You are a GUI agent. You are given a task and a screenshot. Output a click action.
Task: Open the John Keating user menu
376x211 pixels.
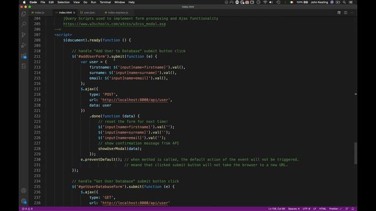319,2
